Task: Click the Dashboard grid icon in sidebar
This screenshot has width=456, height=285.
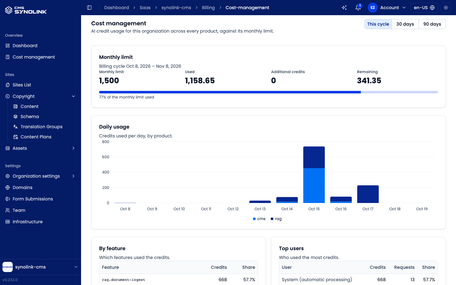Action: (8, 46)
